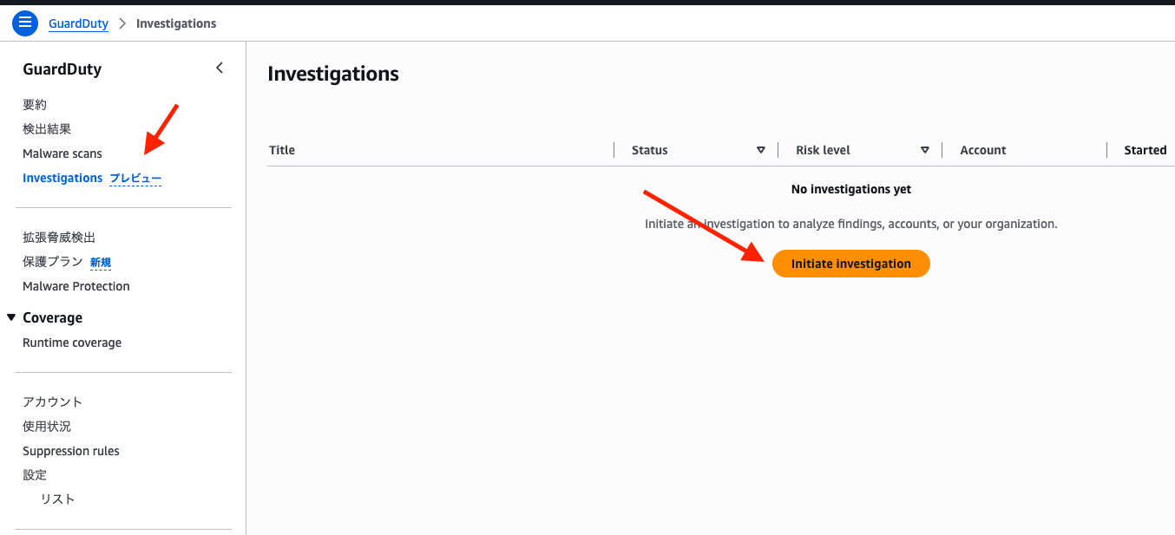Click the Started column header
The image size is (1175, 535).
(x=1145, y=150)
